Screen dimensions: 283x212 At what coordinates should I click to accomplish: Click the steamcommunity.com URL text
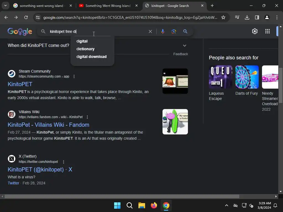click(x=44, y=76)
